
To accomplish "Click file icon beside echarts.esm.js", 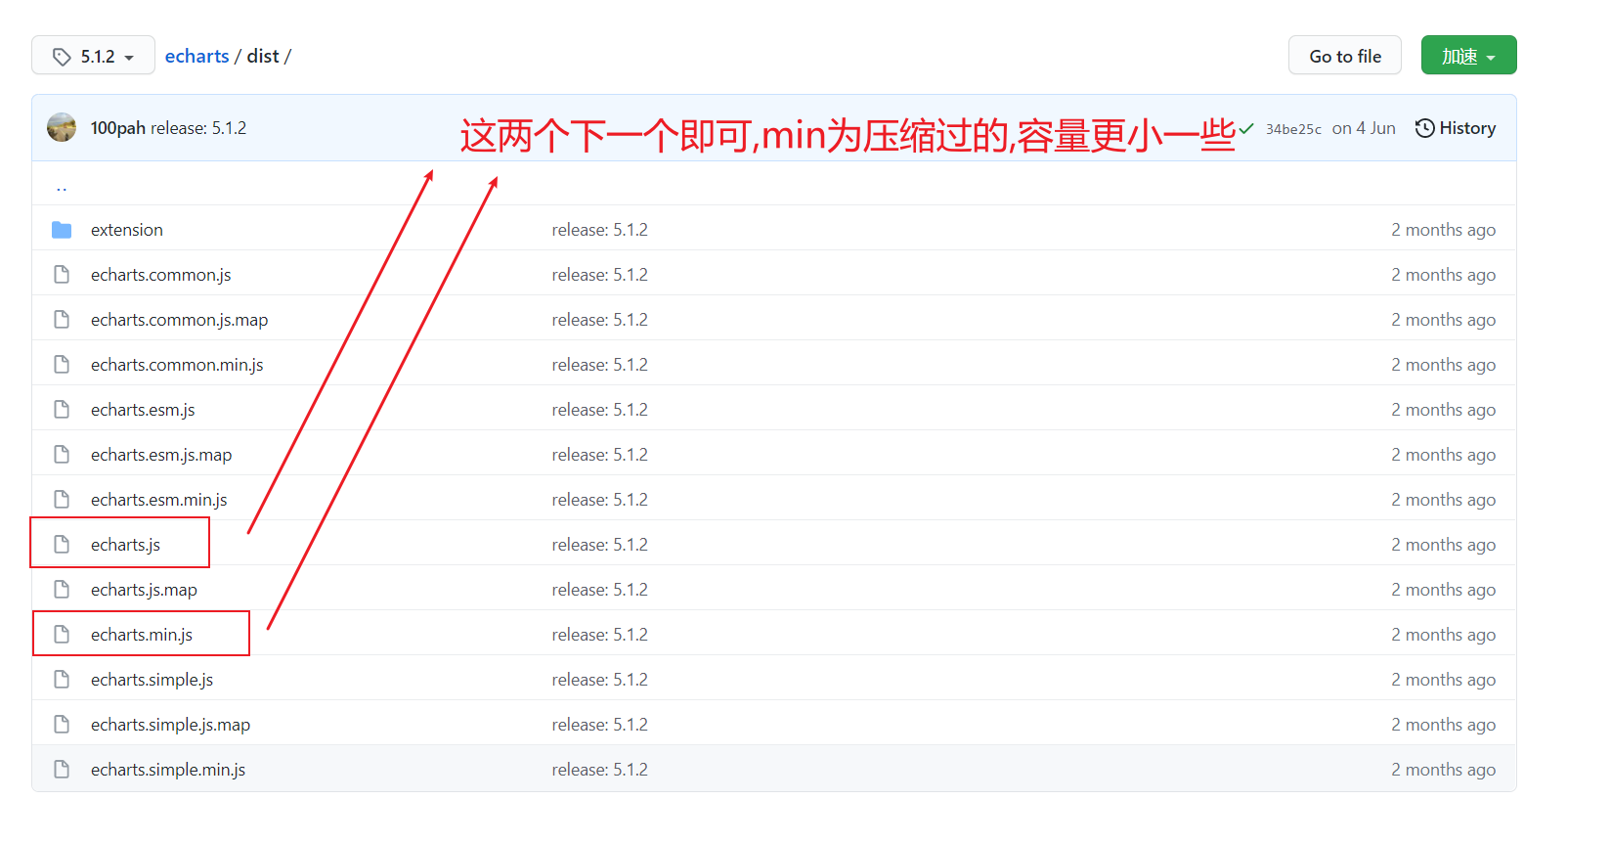I will click(62, 410).
